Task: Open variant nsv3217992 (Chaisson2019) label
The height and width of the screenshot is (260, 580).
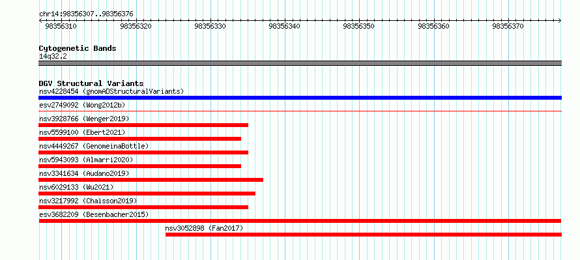Action: (88, 201)
